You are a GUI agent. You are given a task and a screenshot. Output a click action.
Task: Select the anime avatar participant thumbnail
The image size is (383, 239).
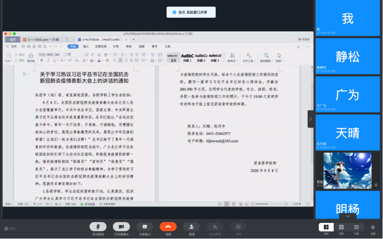341,170
